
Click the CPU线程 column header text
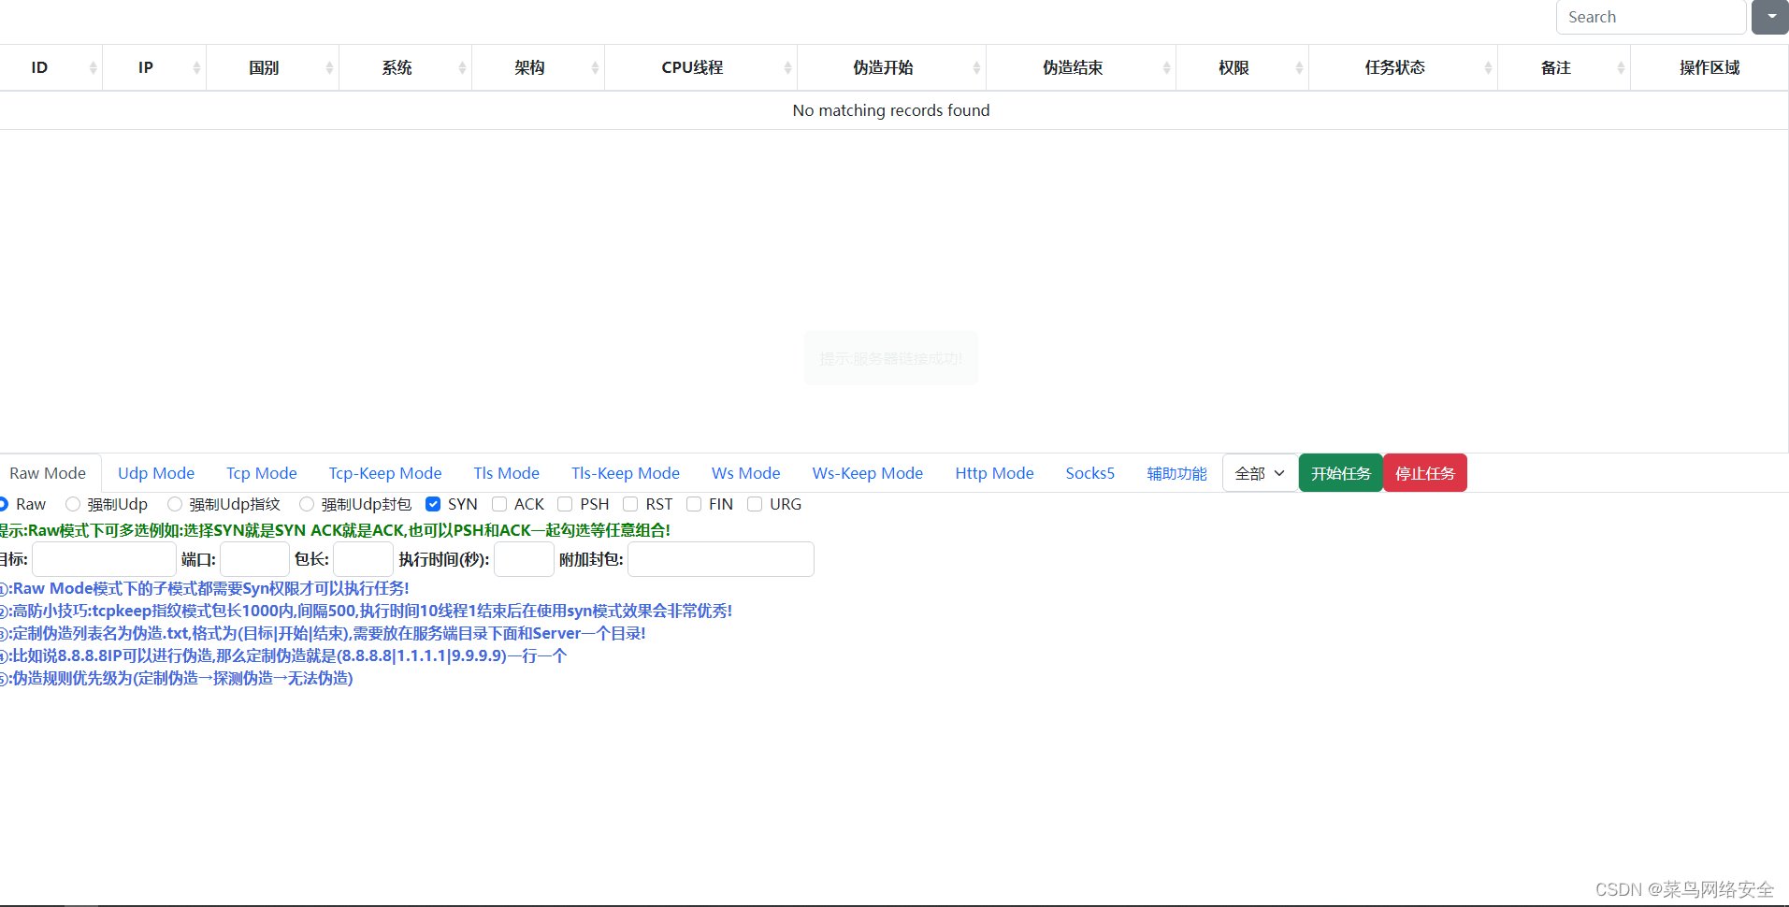coord(692,67)
